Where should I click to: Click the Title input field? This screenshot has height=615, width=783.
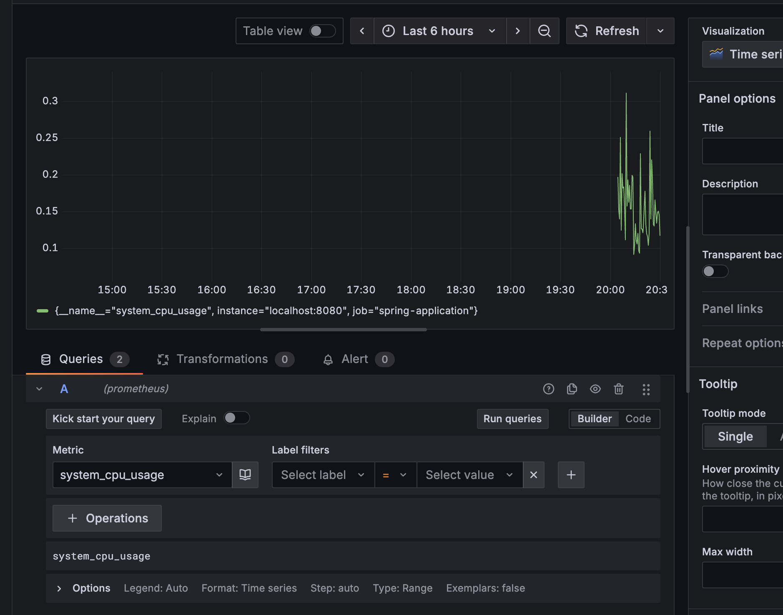coord(743,151)
